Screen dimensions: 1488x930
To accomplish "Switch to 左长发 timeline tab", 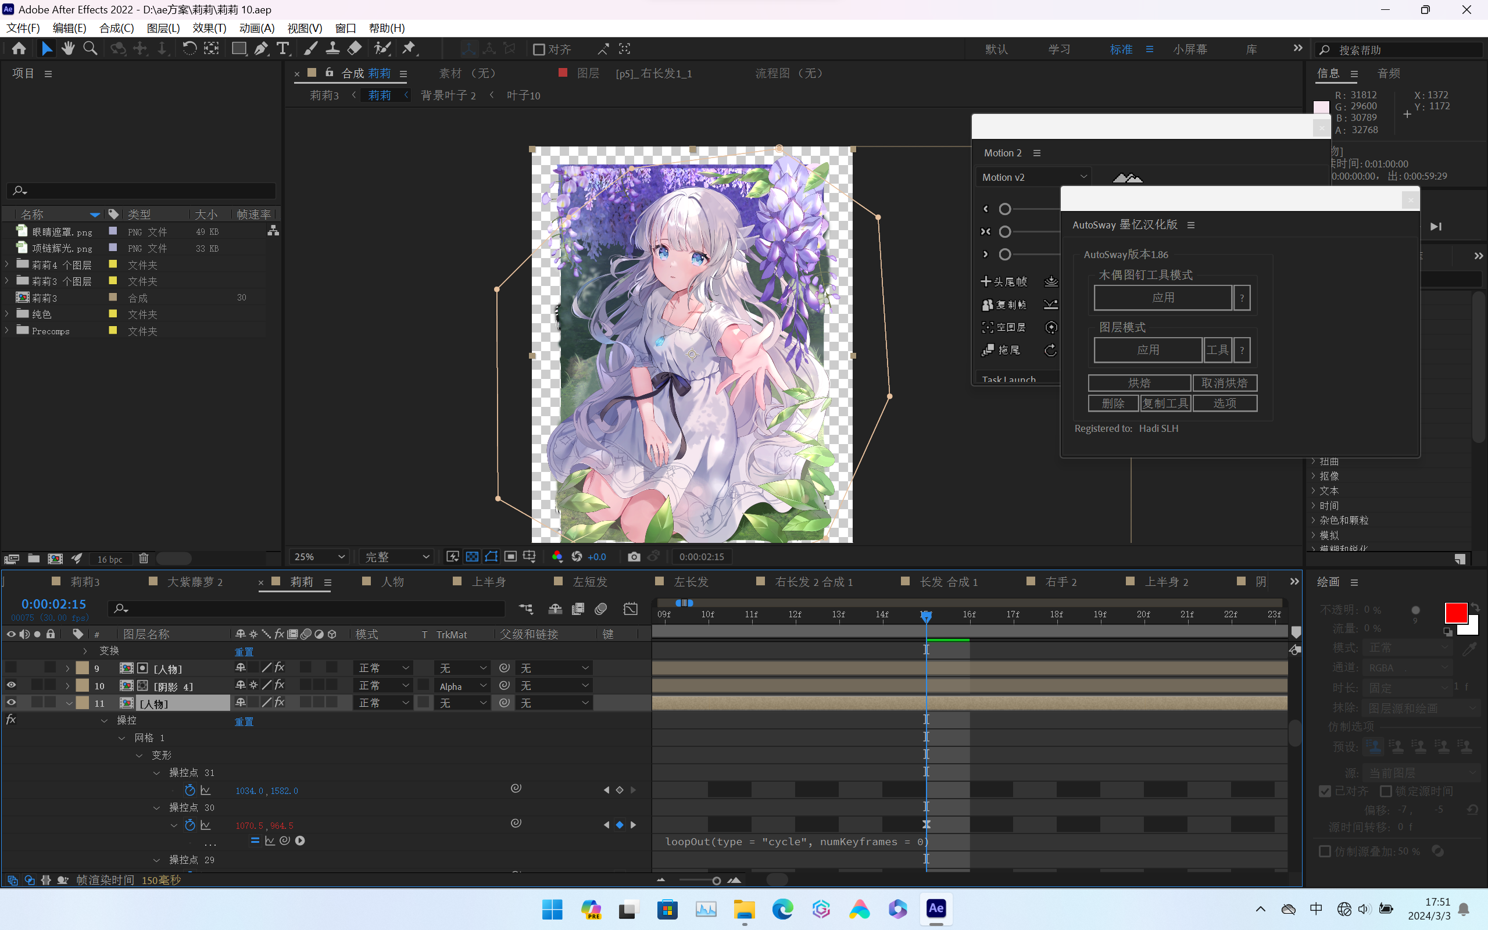I will [691, 582].
